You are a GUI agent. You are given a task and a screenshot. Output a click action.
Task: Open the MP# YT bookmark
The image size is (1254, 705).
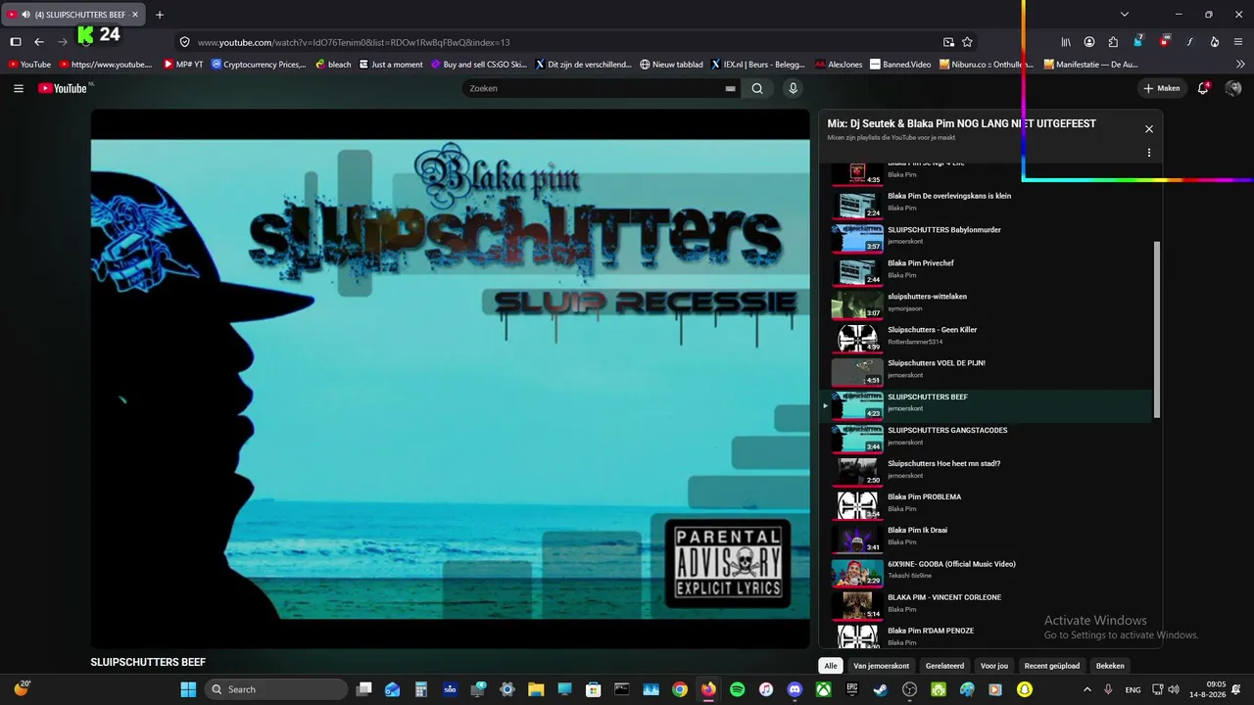[x=183, y=65]
